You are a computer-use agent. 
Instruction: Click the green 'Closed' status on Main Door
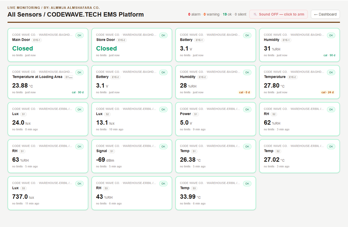[23, 48]
